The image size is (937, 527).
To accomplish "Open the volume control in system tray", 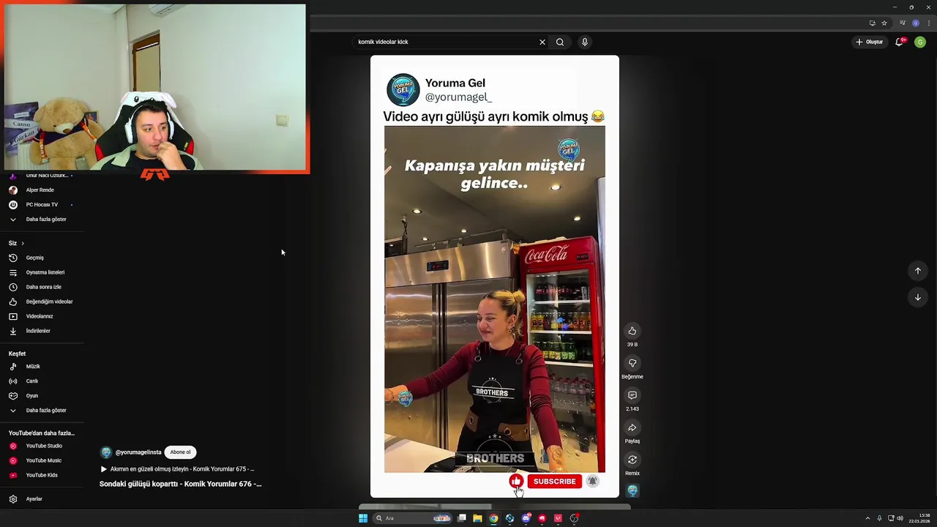I will point(900,518).
